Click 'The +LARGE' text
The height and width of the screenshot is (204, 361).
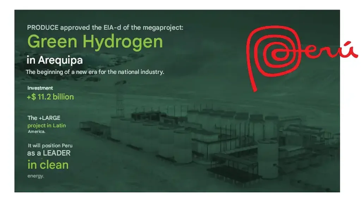(x=44, y=118)
